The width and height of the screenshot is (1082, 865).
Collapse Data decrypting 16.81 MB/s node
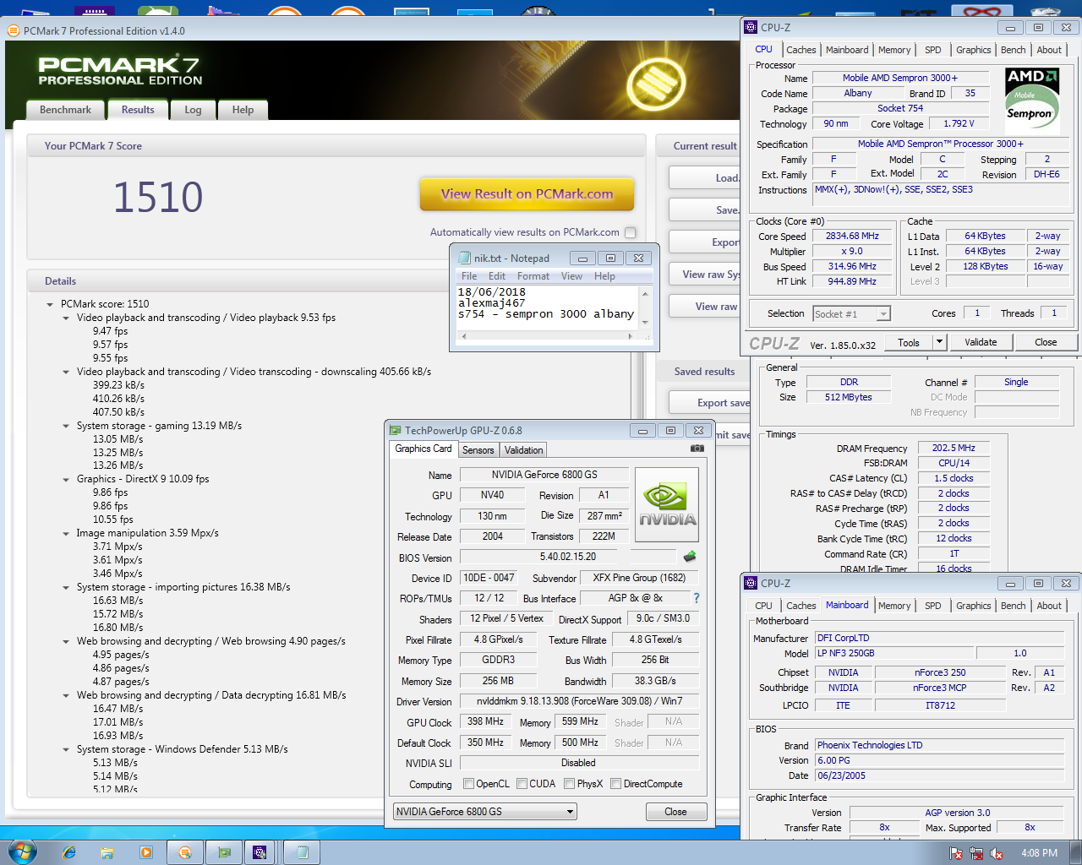click(x=66, y=696)
